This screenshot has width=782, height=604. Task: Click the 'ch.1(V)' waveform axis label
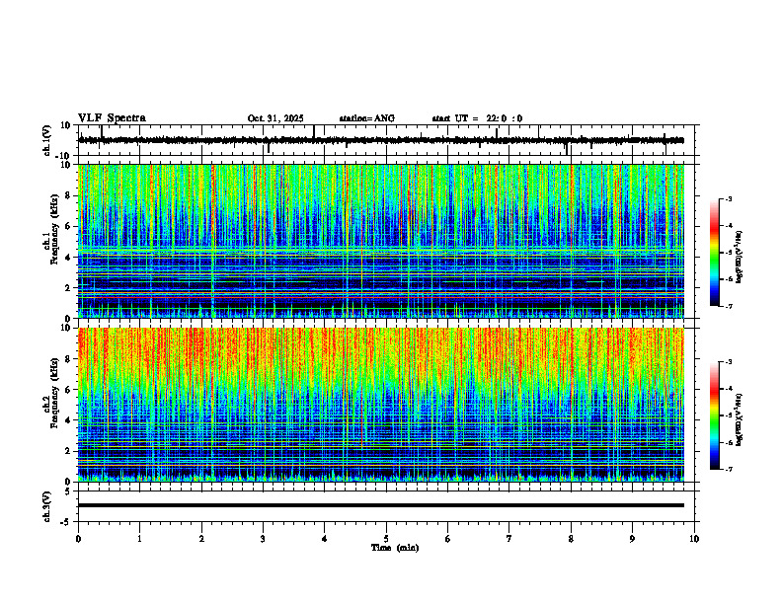tap(47, 140)
